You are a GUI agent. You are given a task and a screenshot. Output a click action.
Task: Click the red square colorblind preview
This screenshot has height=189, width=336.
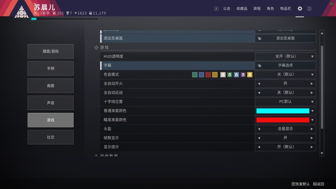coord(208,75)
